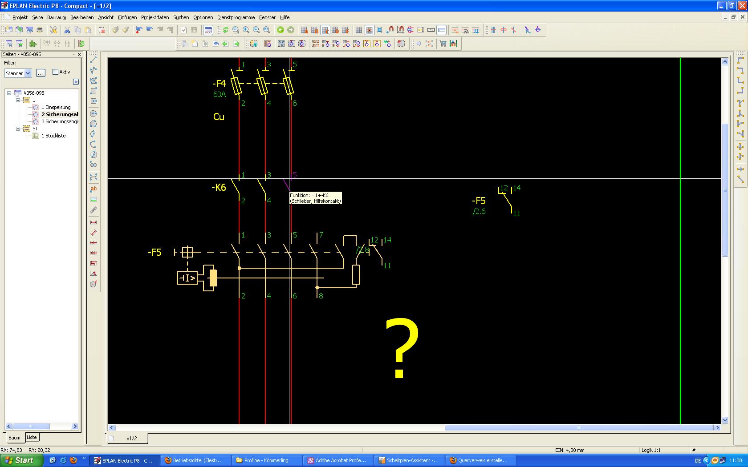The image size is (748, 467).
Task: Click the drawing area vertical scrollbar thumb
Action: 725,190
